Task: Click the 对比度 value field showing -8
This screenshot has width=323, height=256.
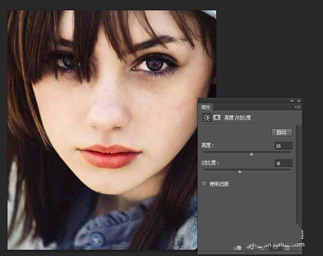Action: (283, 163)
